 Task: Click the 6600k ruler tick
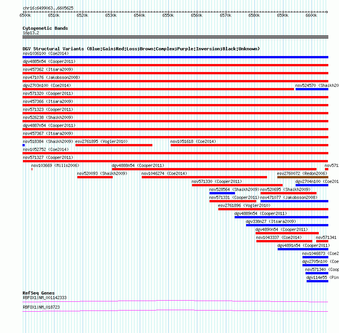(x=311, y=15)
